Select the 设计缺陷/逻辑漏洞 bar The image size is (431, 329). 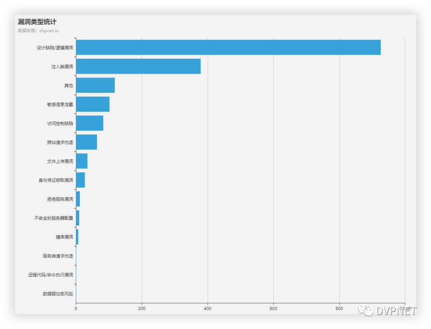228,47
